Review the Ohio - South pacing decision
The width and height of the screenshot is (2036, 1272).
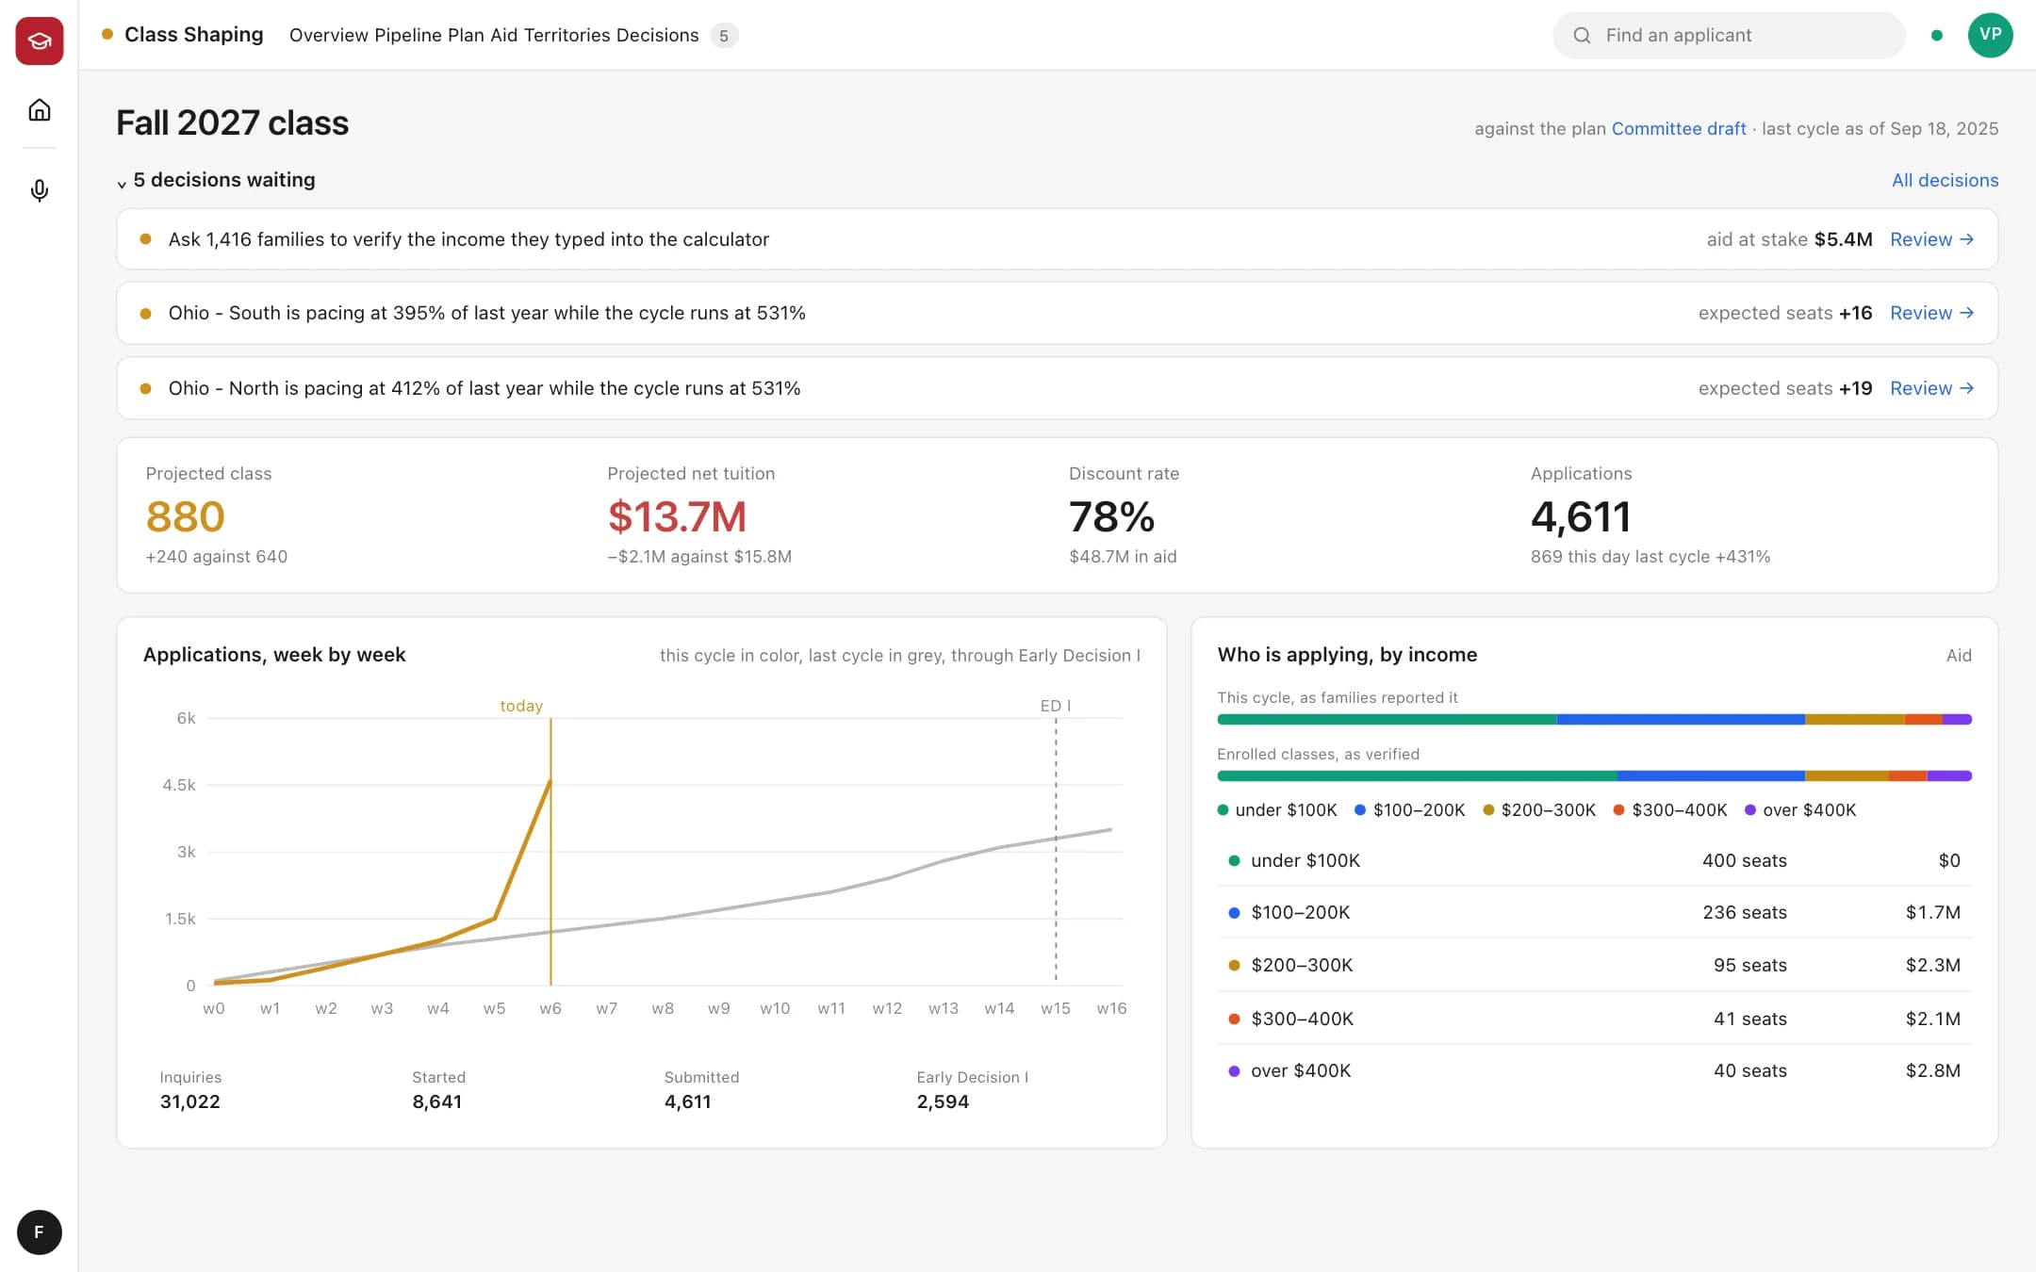(x=1931, y=313)
